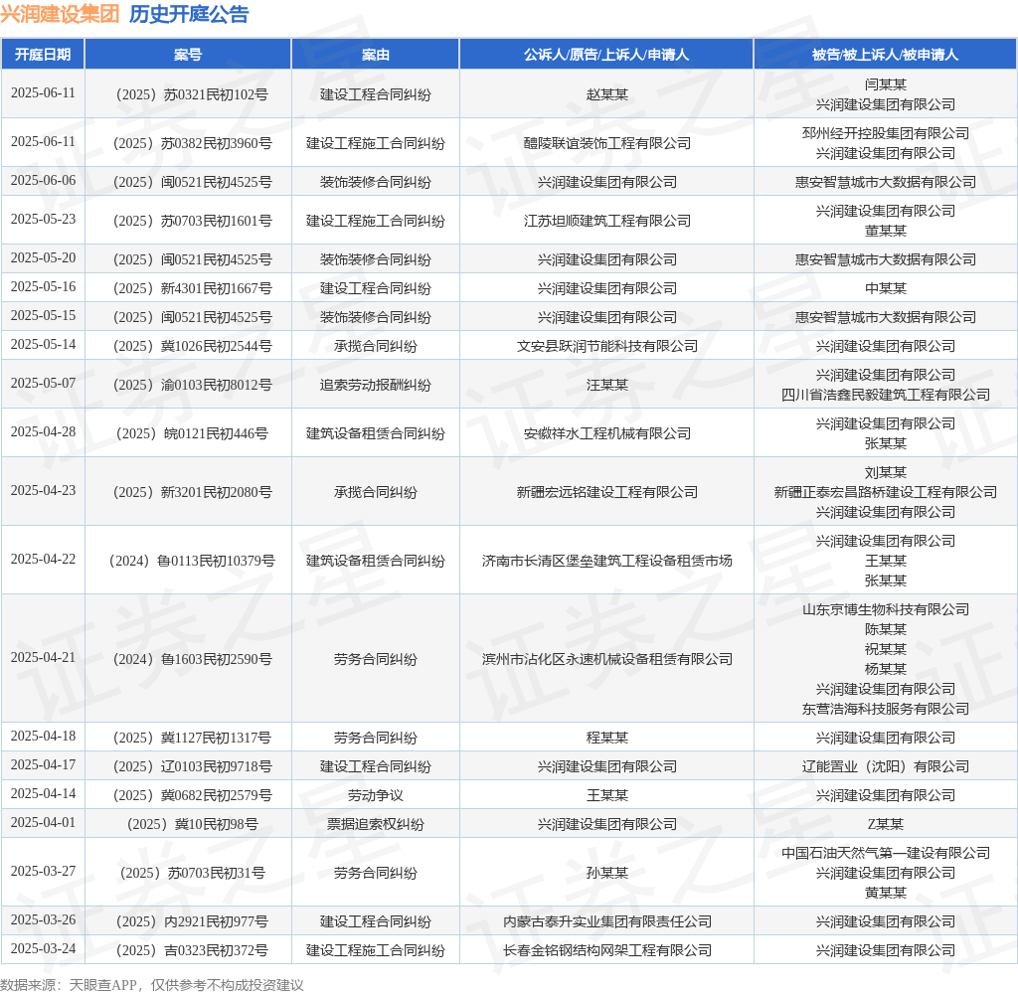Select the 案号 column header
The width and height of the screenshot is (1018, 994).
click(x=188, y=55)
